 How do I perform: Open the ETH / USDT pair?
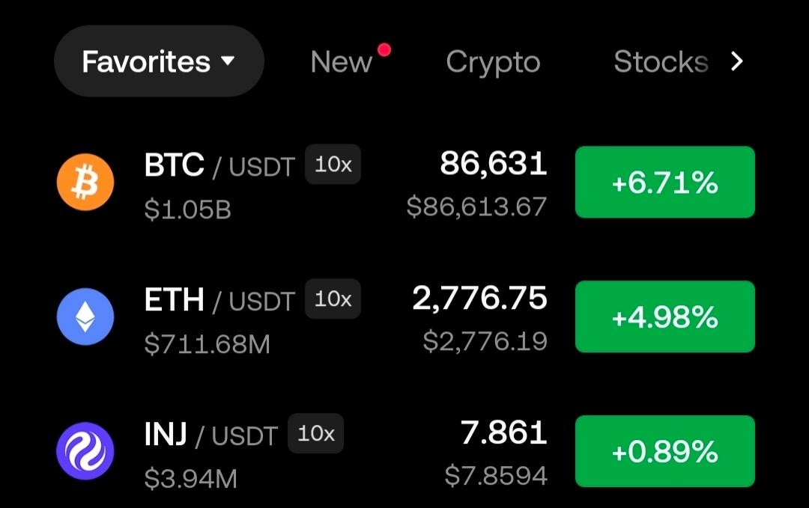pos(219,300)
